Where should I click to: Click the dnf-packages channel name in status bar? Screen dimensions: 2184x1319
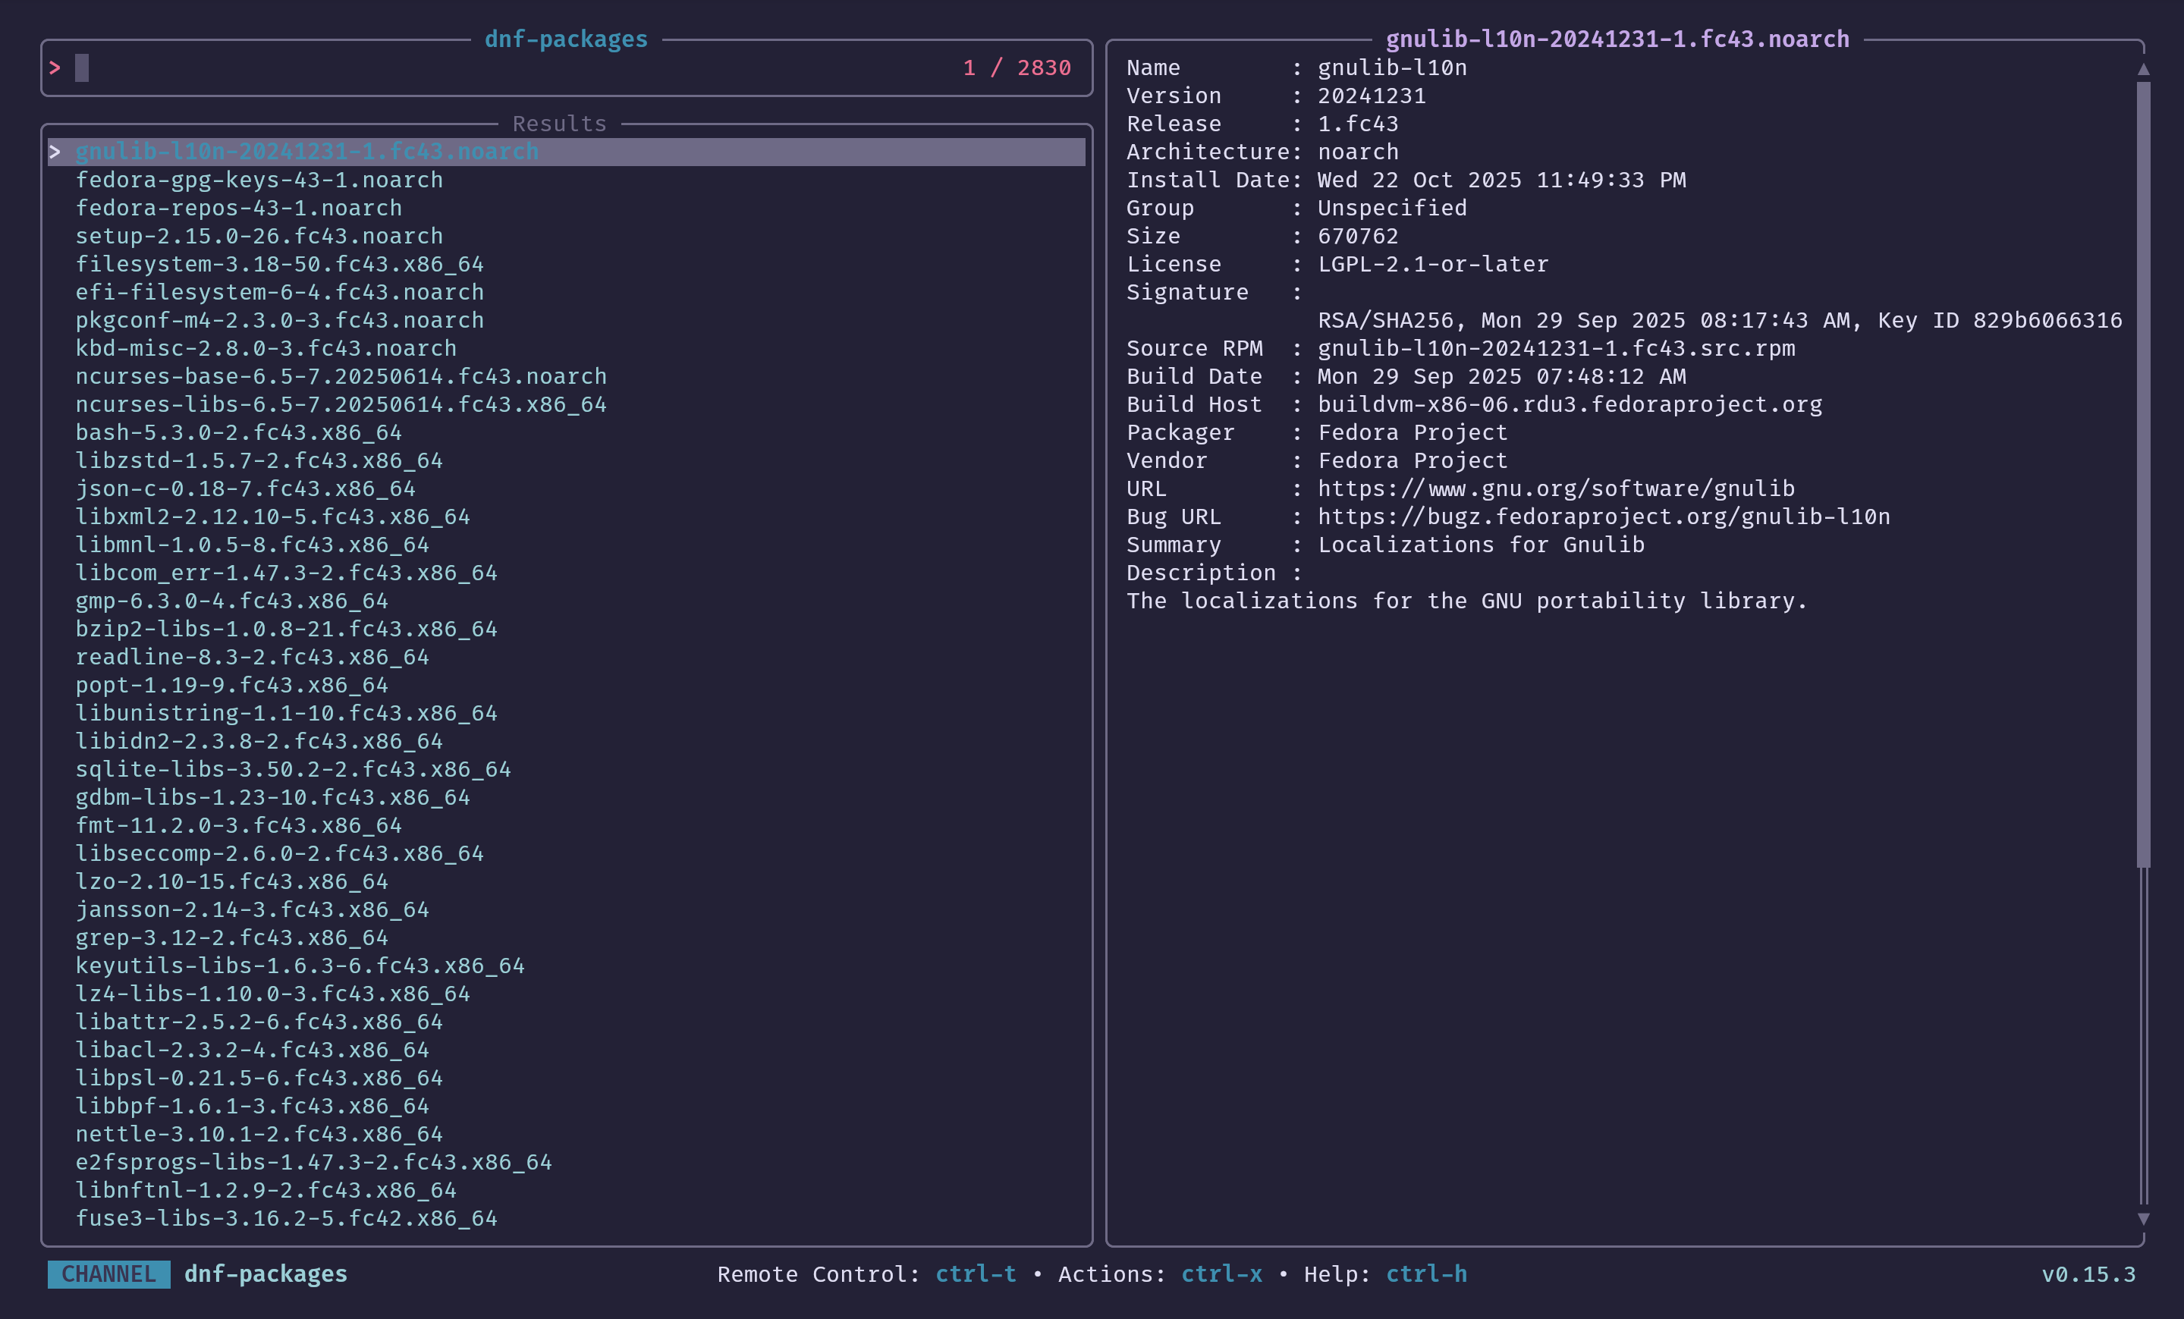pos(266,1273)
